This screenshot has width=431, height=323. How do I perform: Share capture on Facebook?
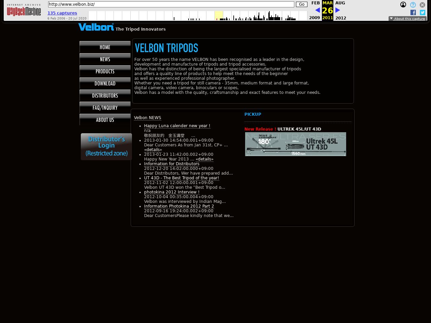coord(413,12)
